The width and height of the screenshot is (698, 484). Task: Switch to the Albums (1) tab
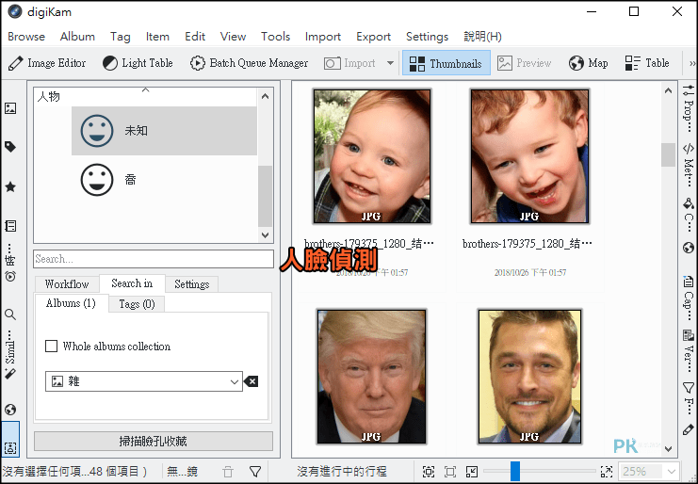pyautogui.click(x=71, y=303)
